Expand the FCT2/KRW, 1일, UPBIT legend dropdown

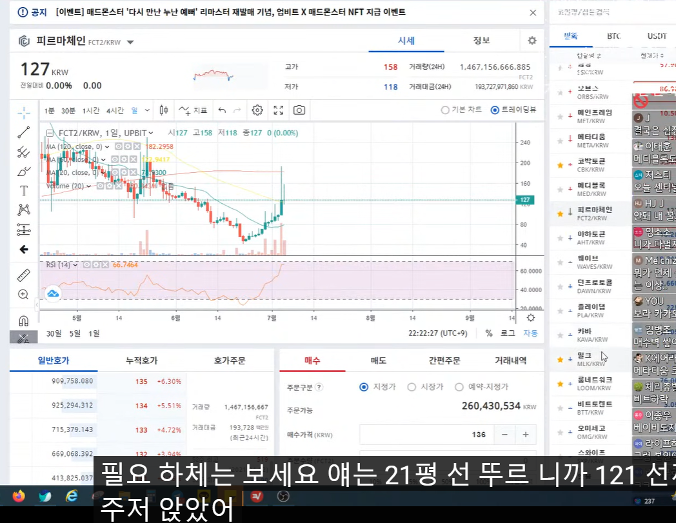point(151,133)
